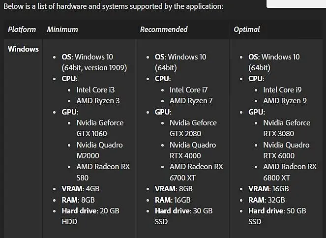The height and width of the screenshot is (238, 326).
Task: Click the white box at top right
Action: (296, 4)
